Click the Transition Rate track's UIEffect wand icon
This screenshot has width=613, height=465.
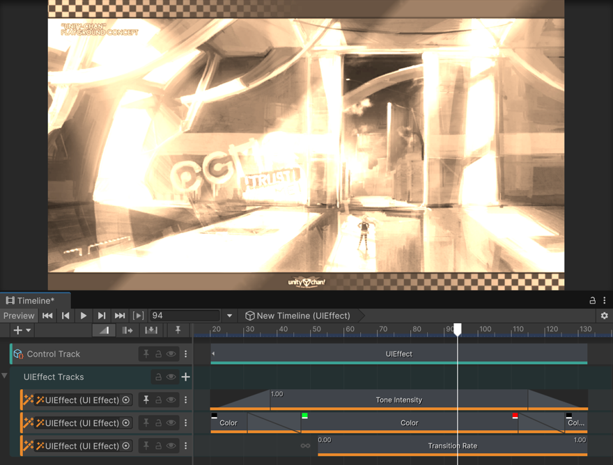tap(28, 446)
